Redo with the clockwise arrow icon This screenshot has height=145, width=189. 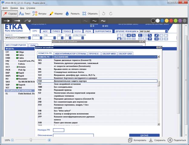click(111, 14)
